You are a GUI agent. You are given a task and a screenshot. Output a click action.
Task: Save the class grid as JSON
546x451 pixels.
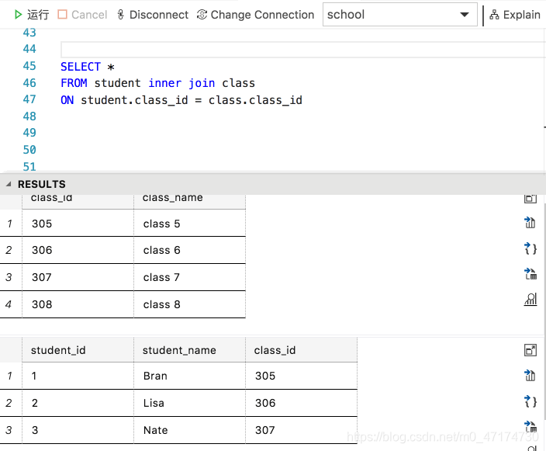coord(530,248)
